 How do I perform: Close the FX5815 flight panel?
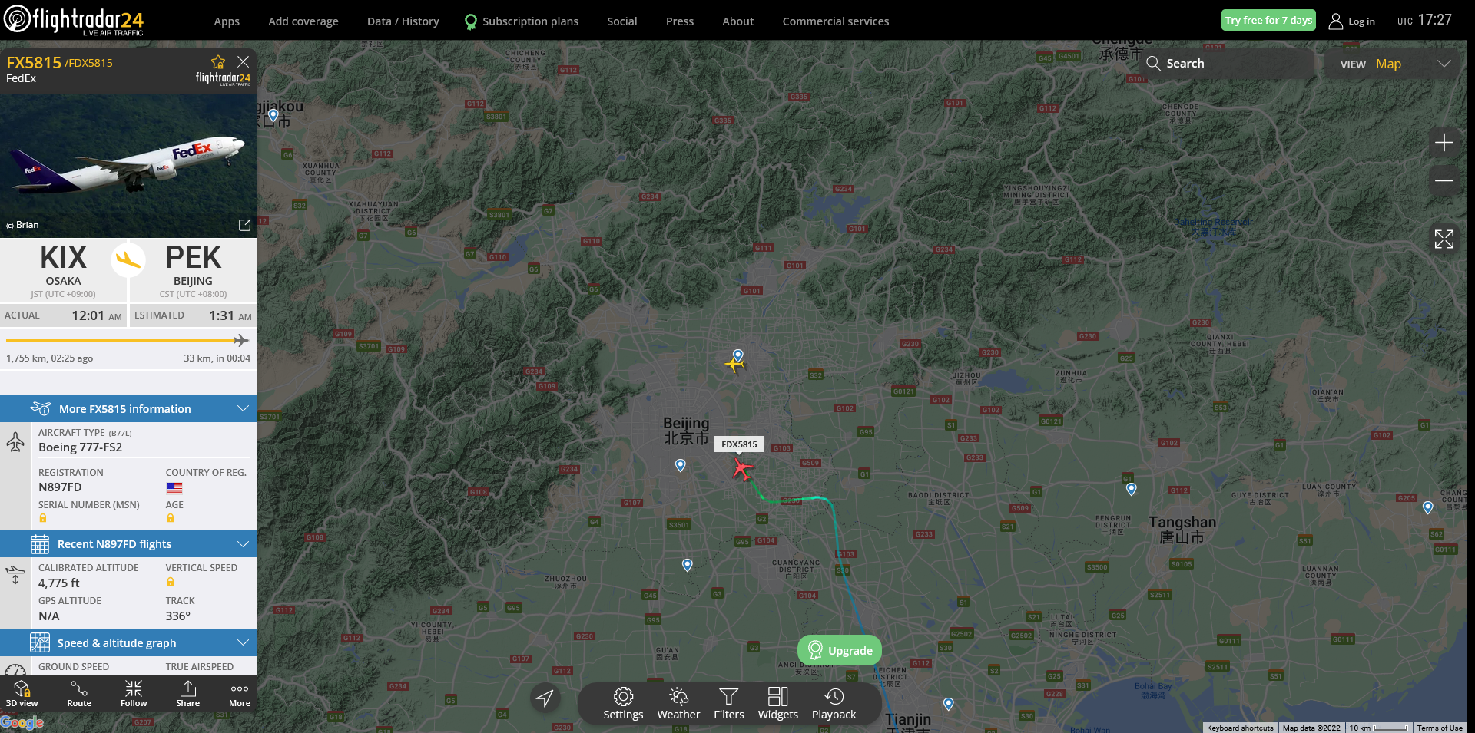coord(243,61)
